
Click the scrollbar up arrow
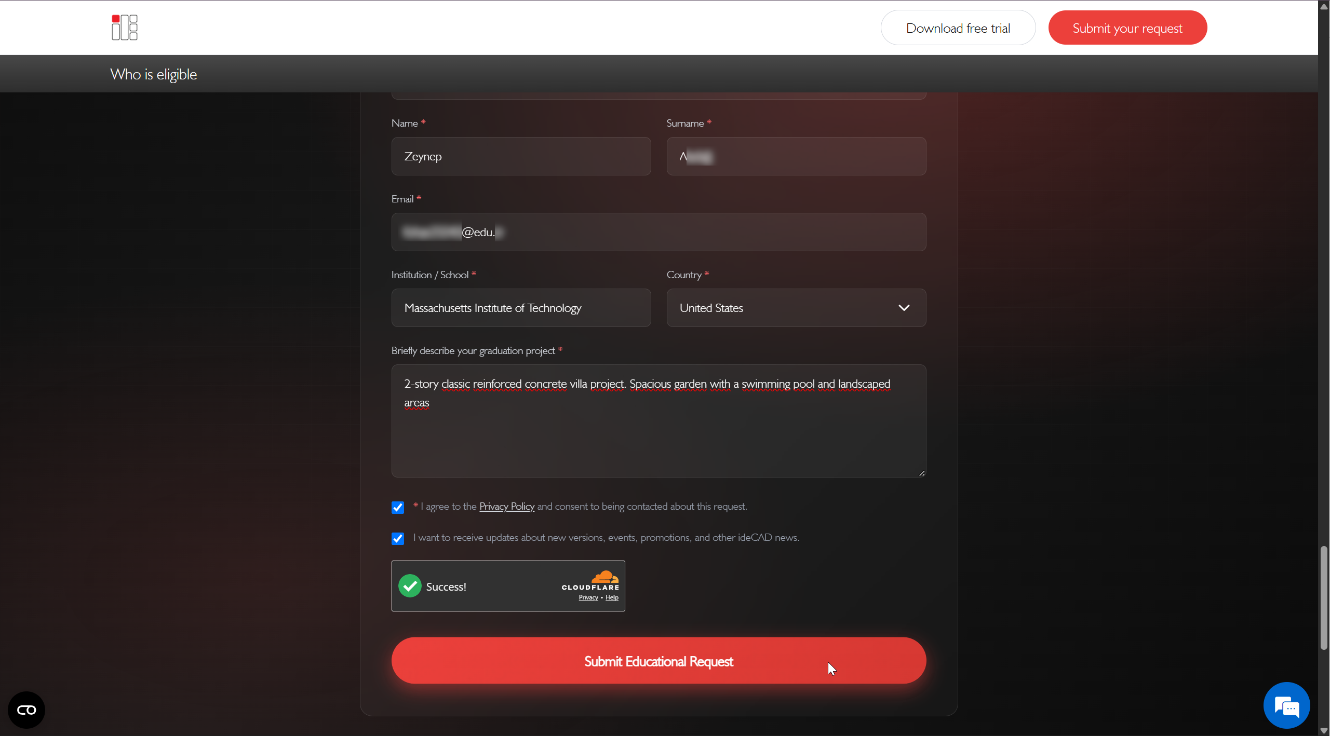pyautogui.click(x=1324, y=6)
